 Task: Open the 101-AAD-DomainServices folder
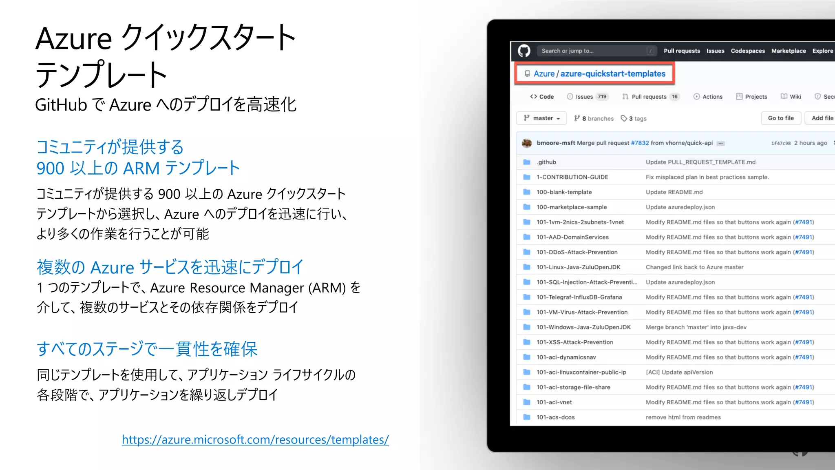tap(572, 237)
